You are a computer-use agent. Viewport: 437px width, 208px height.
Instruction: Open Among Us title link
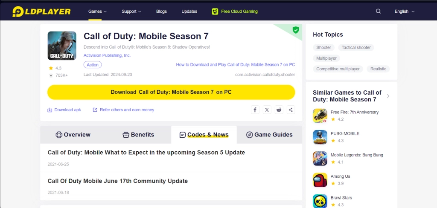pos(340,176)
